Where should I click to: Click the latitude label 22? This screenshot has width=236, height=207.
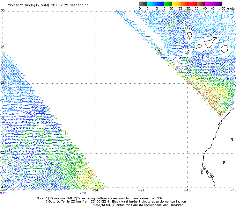[x=3, y=153]
